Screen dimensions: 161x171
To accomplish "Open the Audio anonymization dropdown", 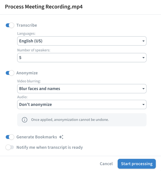I will click(82, 104).
